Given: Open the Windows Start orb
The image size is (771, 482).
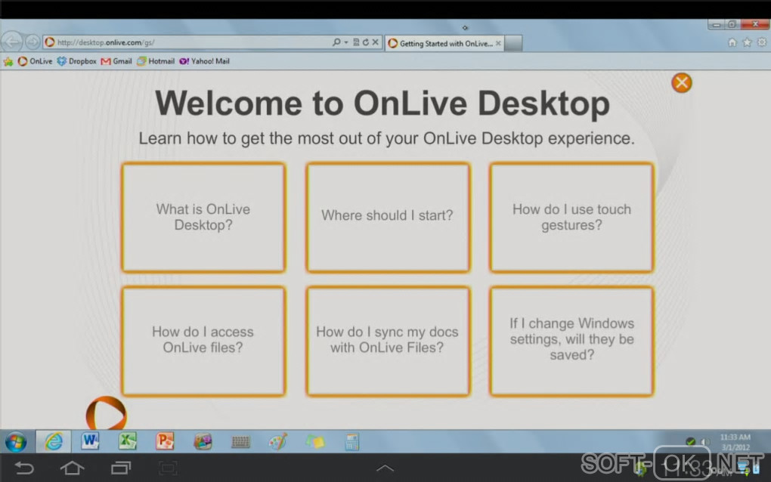Looking at the screenshot, I should 16,442.
